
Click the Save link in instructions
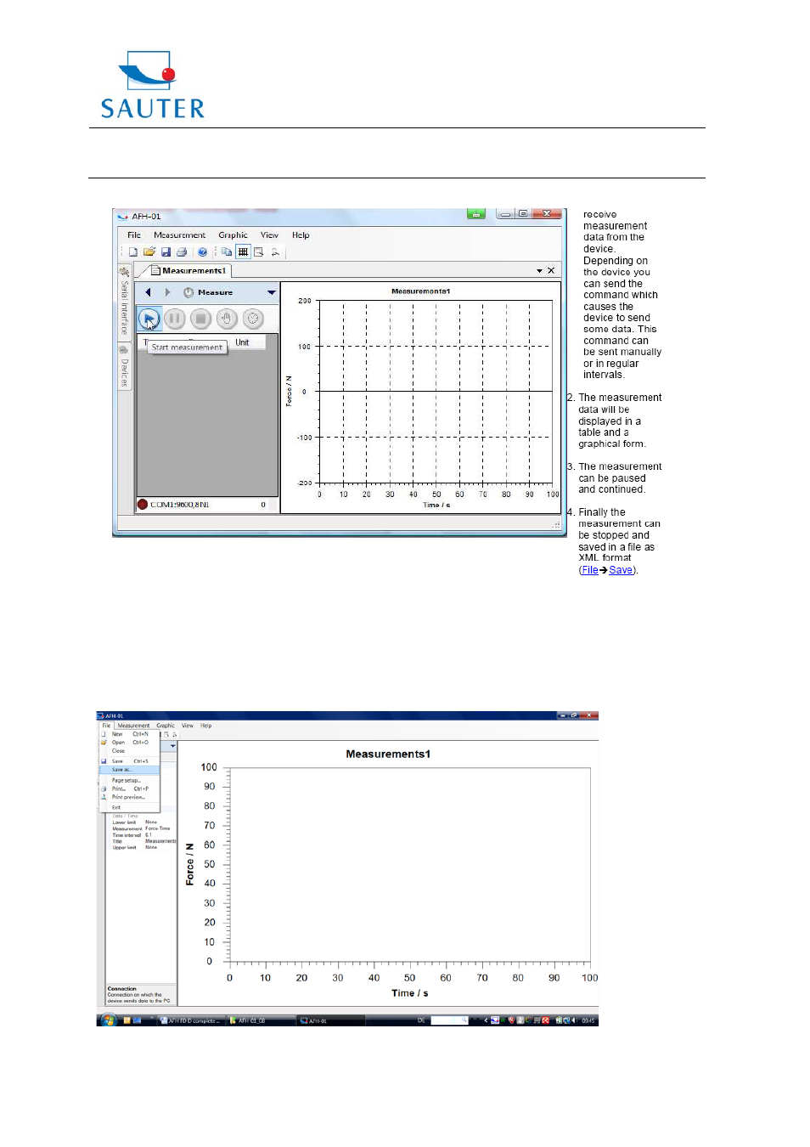pos(621,570)
